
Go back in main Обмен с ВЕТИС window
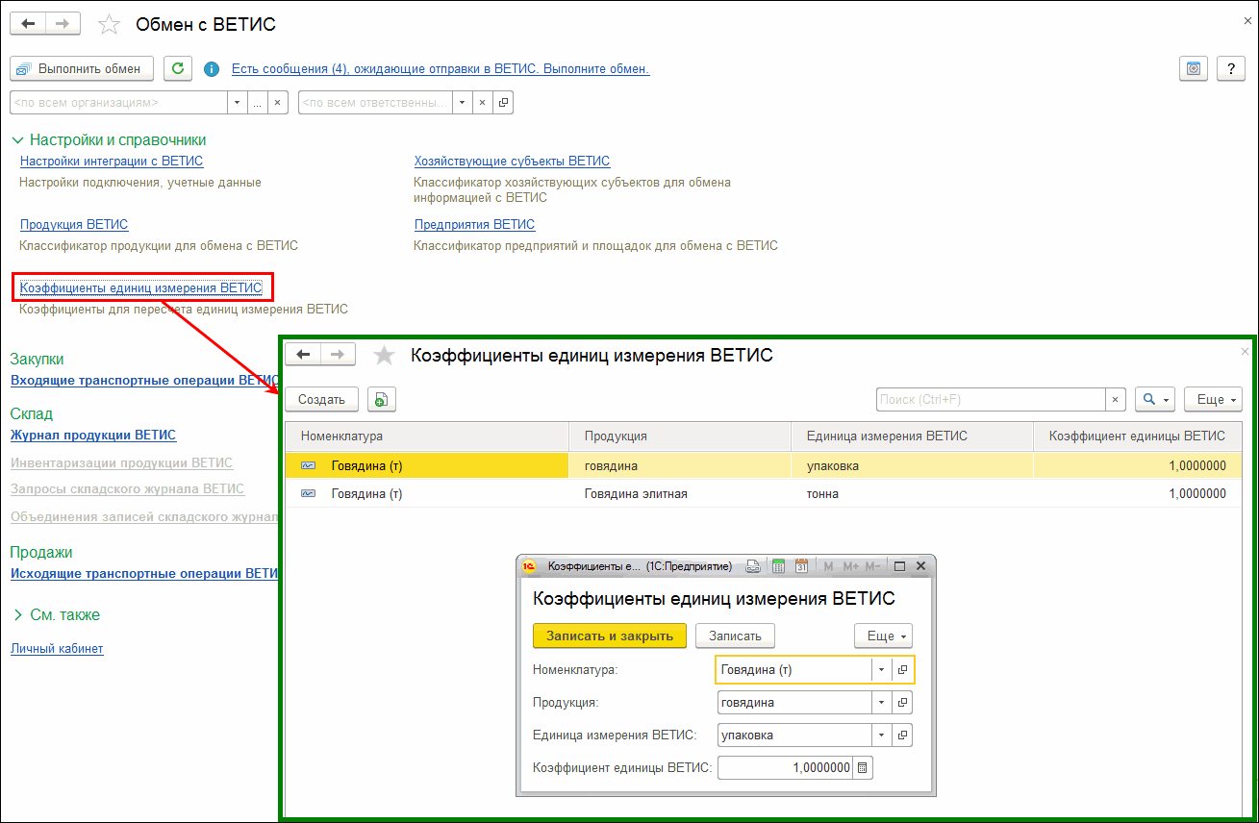pyautogui.click(x=28, y=24)
